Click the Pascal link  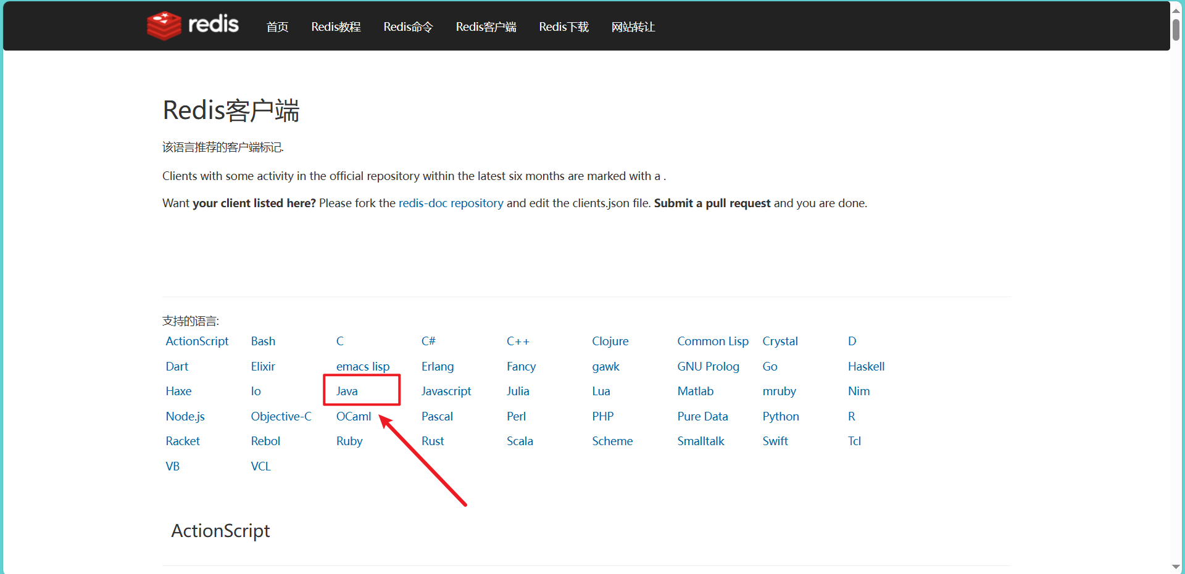click(x=437, y=417)
